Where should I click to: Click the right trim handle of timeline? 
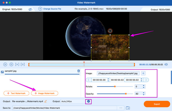tap(134, 64)
